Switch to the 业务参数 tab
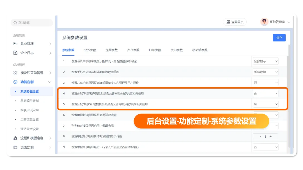 click(90, 50)
